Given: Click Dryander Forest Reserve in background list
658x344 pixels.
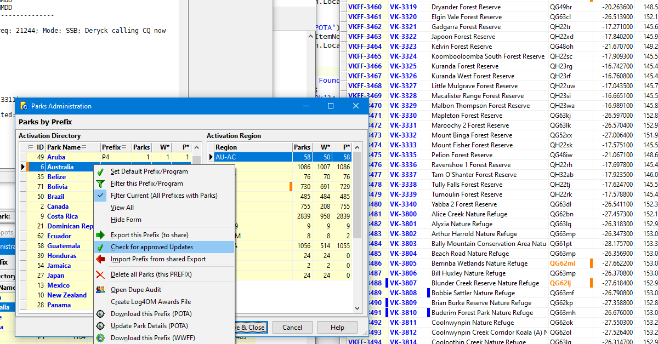Looking at the screenshot, I should [466, 7].
